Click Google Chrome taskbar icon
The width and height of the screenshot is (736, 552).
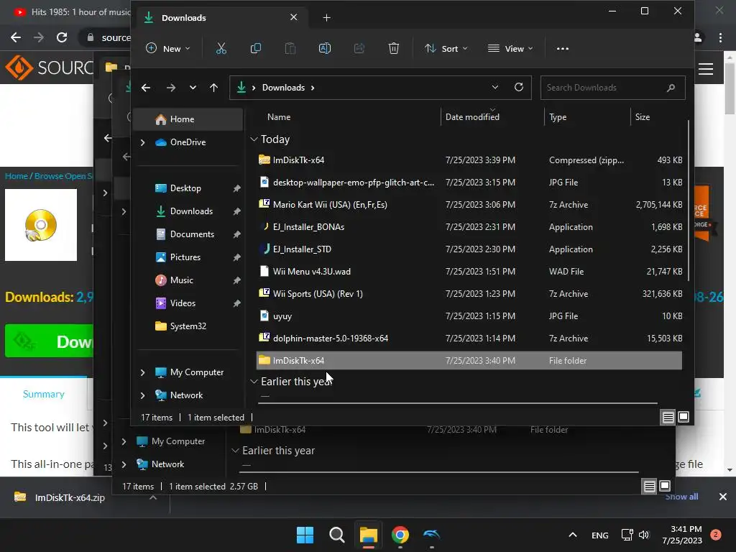pos(400,535)
